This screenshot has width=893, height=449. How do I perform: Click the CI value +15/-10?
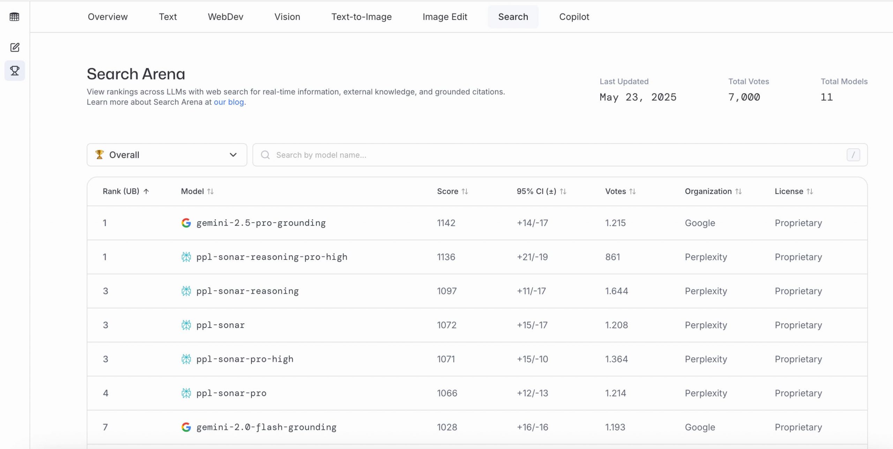pyautogui.click(x=532, y=359)
